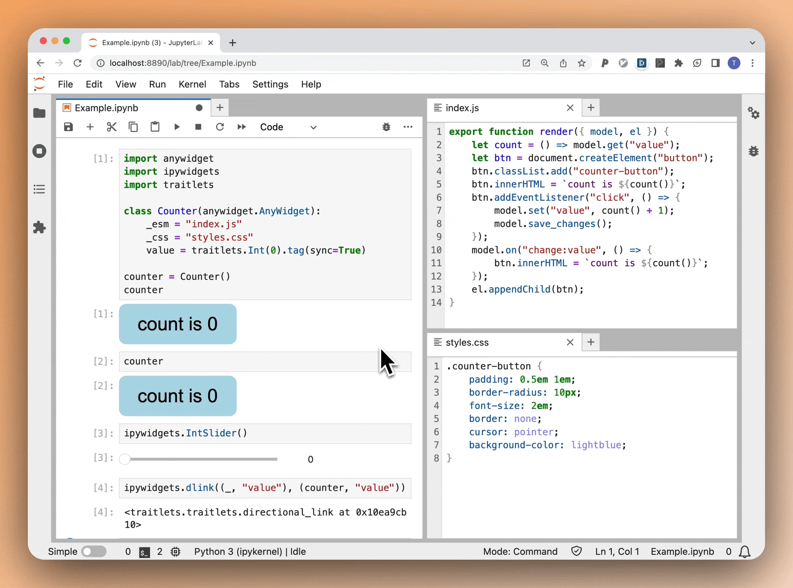Enable debugger with bug icon in toolbar
This screenshot has height=588, width=793.
pos(386,127)
